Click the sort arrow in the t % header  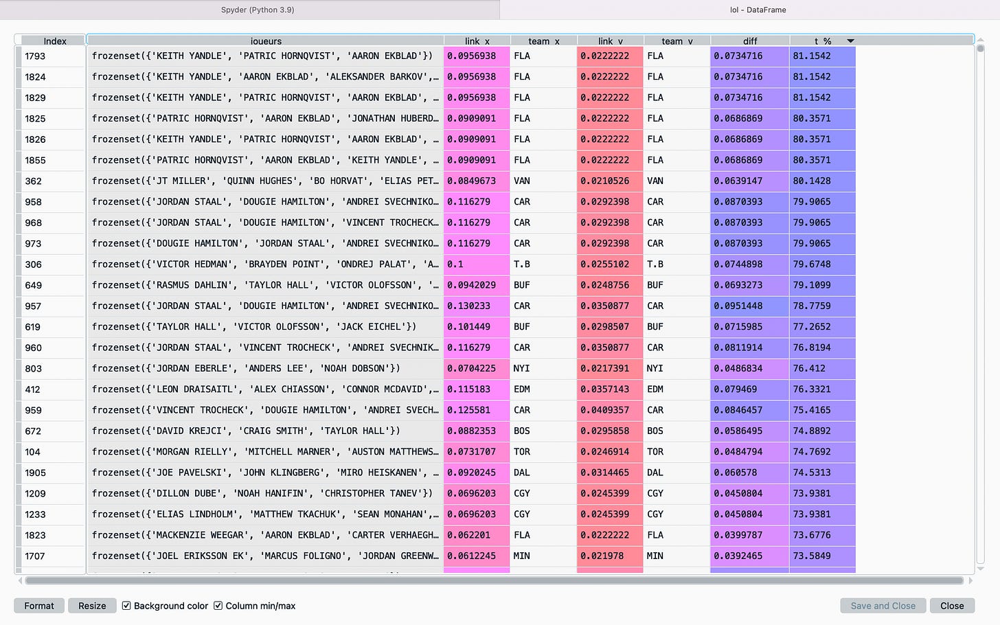(x=850, y=41)
